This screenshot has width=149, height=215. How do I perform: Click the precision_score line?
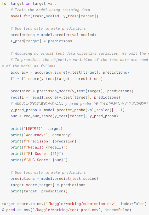pyautogui.click(x=72, y=91)
